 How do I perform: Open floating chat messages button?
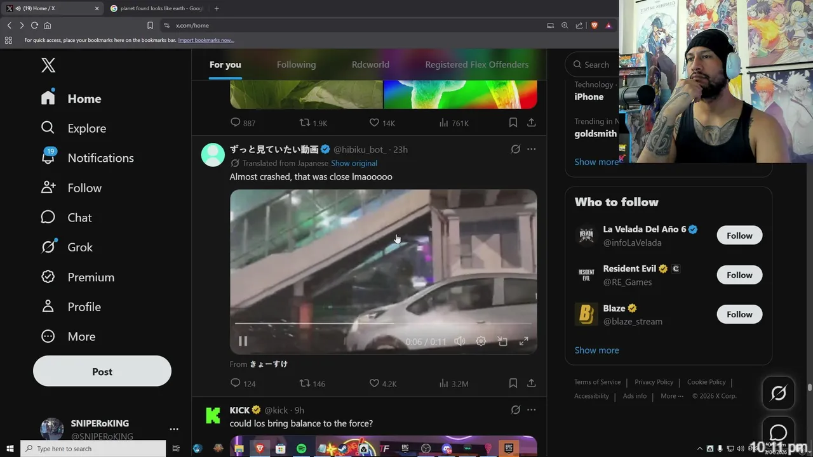[778, 433]
